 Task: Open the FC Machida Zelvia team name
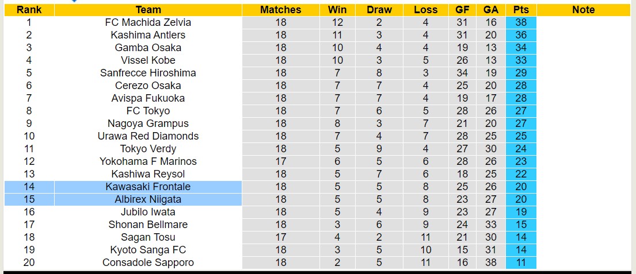click(148, 22)
